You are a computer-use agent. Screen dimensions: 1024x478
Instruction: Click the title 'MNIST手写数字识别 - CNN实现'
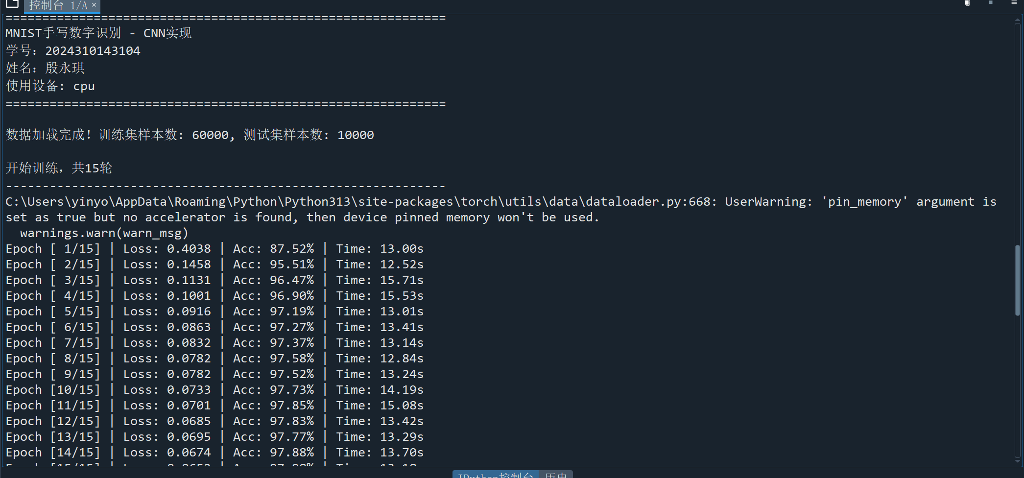[x=98, y=33]
